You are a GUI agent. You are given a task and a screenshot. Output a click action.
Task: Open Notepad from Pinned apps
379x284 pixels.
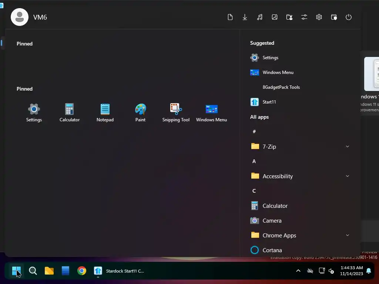point(105,113)
